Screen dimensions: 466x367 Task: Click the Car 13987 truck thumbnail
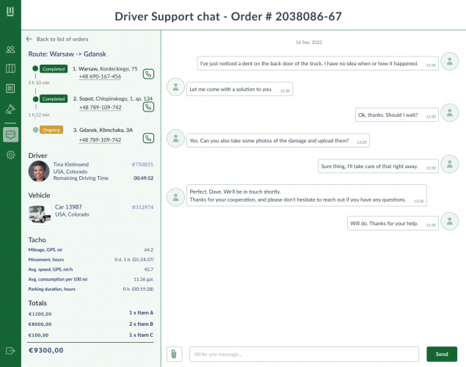coord(40,214)
